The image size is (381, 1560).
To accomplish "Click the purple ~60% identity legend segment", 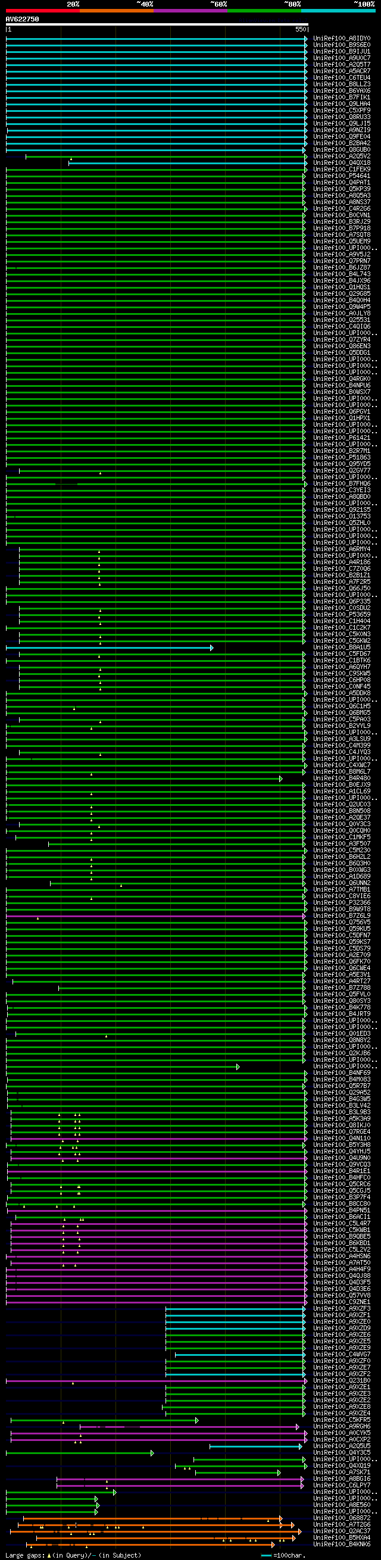I will (x=190, y=10).
